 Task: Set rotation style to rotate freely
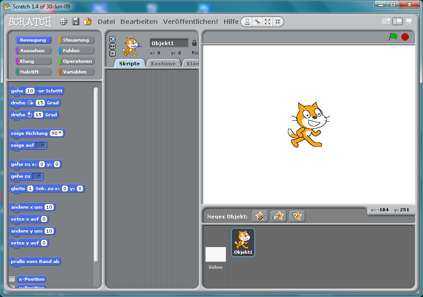click(113, 40)
